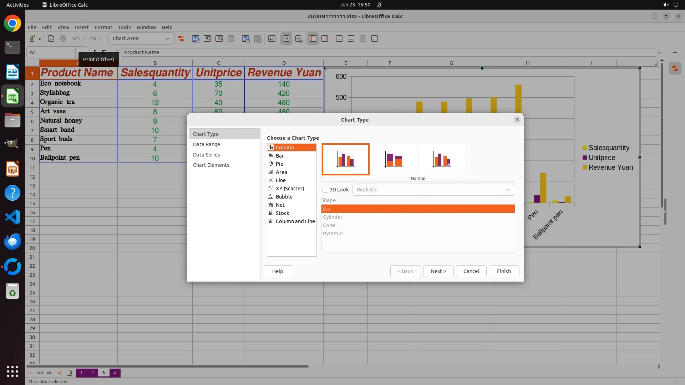685x385 pixels.
Task: Click the Format Selection toolbar icon
Action: (x=181, y=38)
